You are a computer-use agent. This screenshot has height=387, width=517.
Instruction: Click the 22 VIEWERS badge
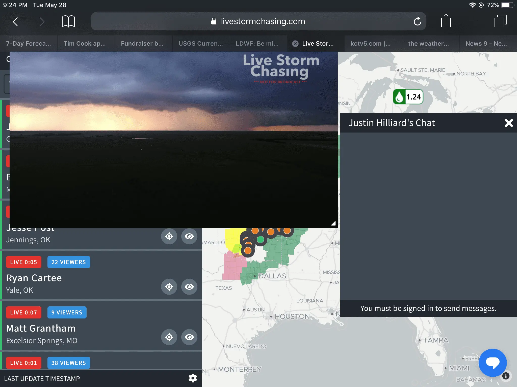[69, 262]
